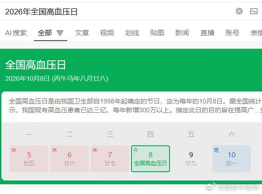The width and height of the screenshot is (262, 194).
Task: Select today's cell 8 全国高血压日
Action: point(151,159)
